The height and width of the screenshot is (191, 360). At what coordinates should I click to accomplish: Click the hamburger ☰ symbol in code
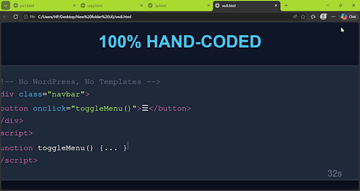145,108
